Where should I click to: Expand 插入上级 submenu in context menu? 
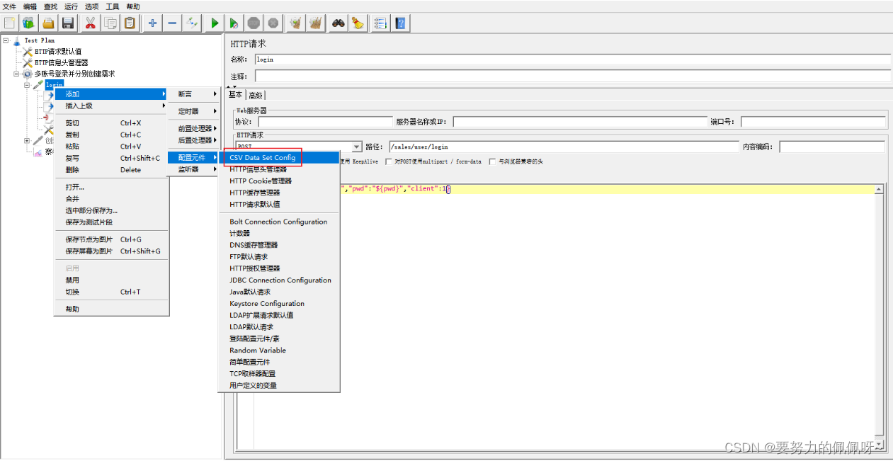111,106
